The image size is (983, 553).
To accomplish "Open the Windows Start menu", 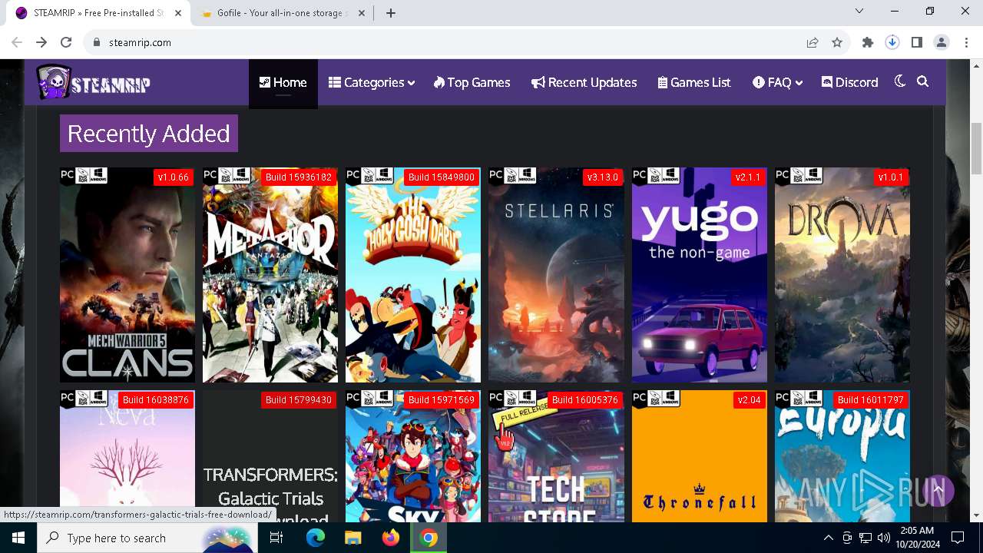I will click(x=18, y=538).
